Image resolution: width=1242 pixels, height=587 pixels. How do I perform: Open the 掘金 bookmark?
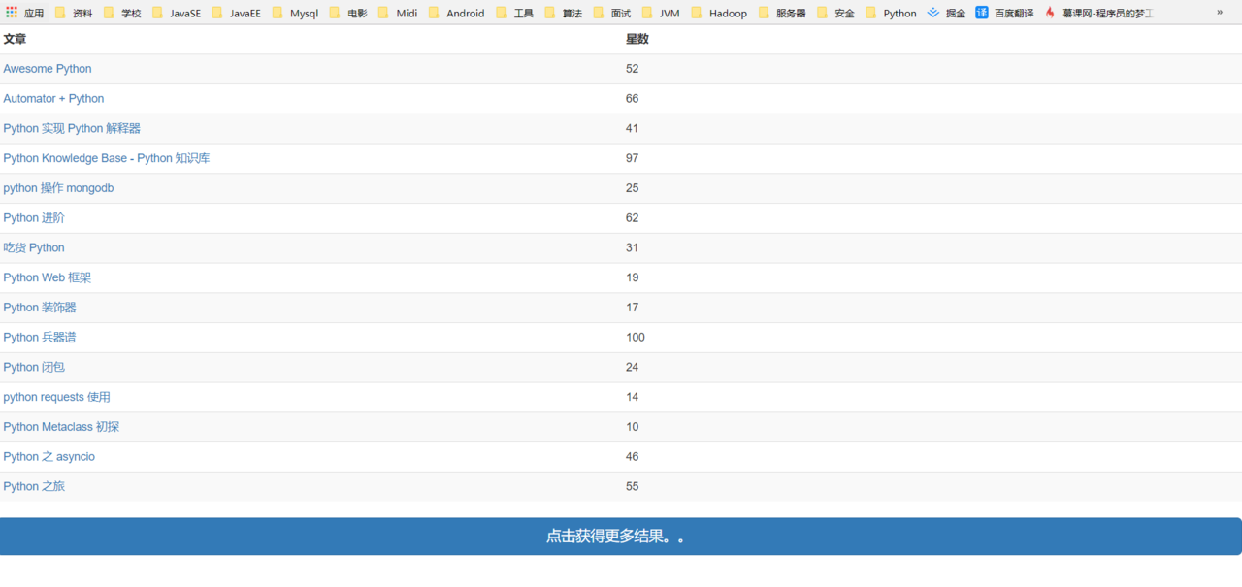pyautogui.click(x=946, y=13)
